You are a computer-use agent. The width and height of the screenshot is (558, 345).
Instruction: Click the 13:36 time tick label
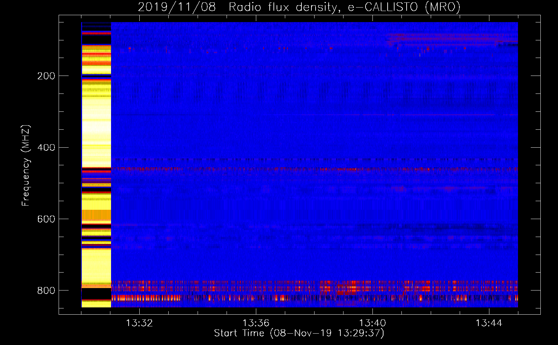click(x=256, y=323)
